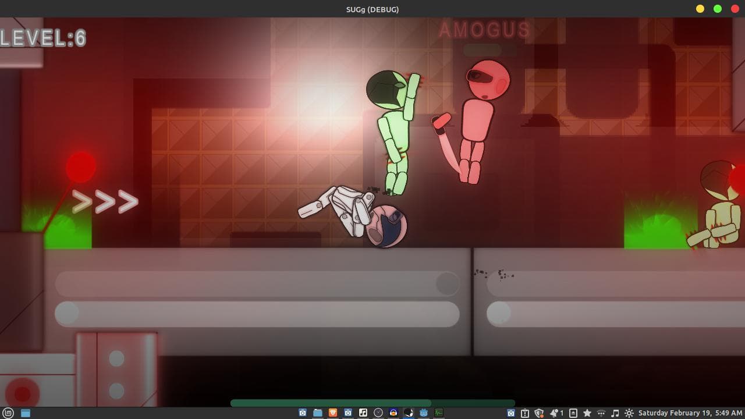Minimize the SUGg window with yellow button
The image size is (745, 419).
700,9
